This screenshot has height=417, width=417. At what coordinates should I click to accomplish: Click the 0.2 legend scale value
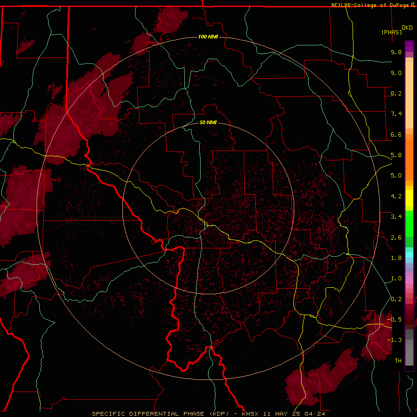tap(396, 299)
